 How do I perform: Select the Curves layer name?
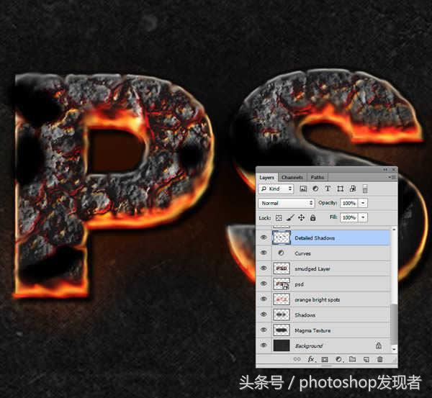pos(302,253)
